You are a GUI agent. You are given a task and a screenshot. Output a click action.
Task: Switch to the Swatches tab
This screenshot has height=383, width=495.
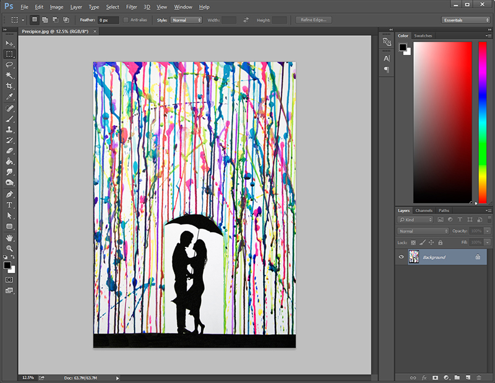point(423,36)
